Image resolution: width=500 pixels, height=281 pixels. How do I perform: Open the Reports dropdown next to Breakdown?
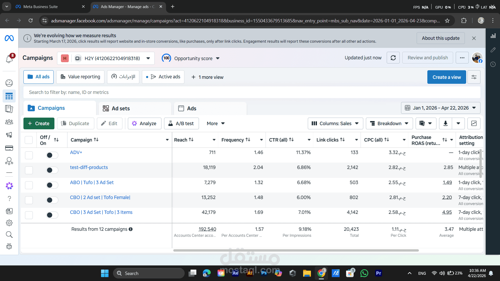point(426,124)
